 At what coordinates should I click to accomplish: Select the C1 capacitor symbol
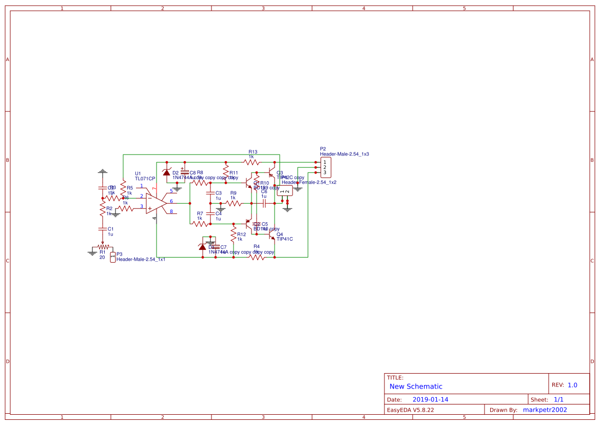[x=103, y=228]
